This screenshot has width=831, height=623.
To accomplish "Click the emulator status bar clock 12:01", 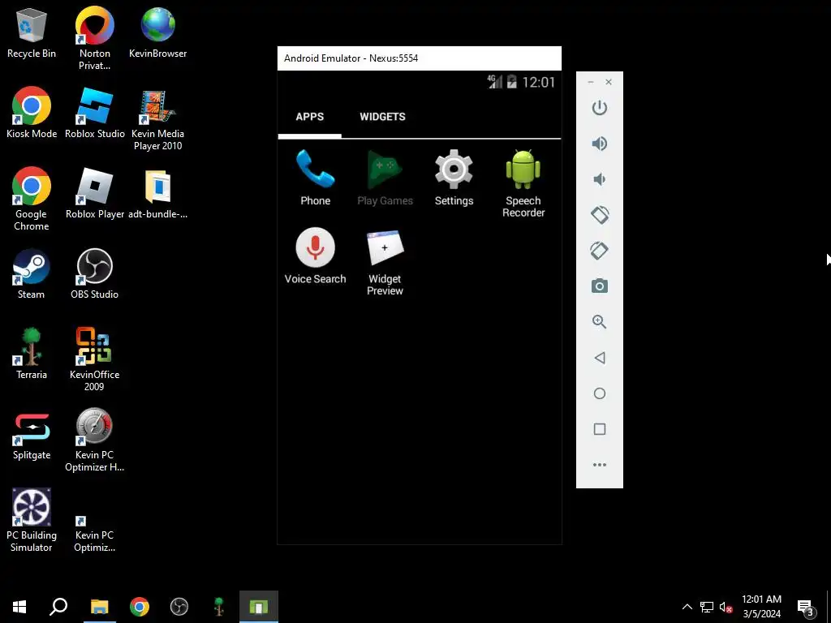I will coord(539,82).
